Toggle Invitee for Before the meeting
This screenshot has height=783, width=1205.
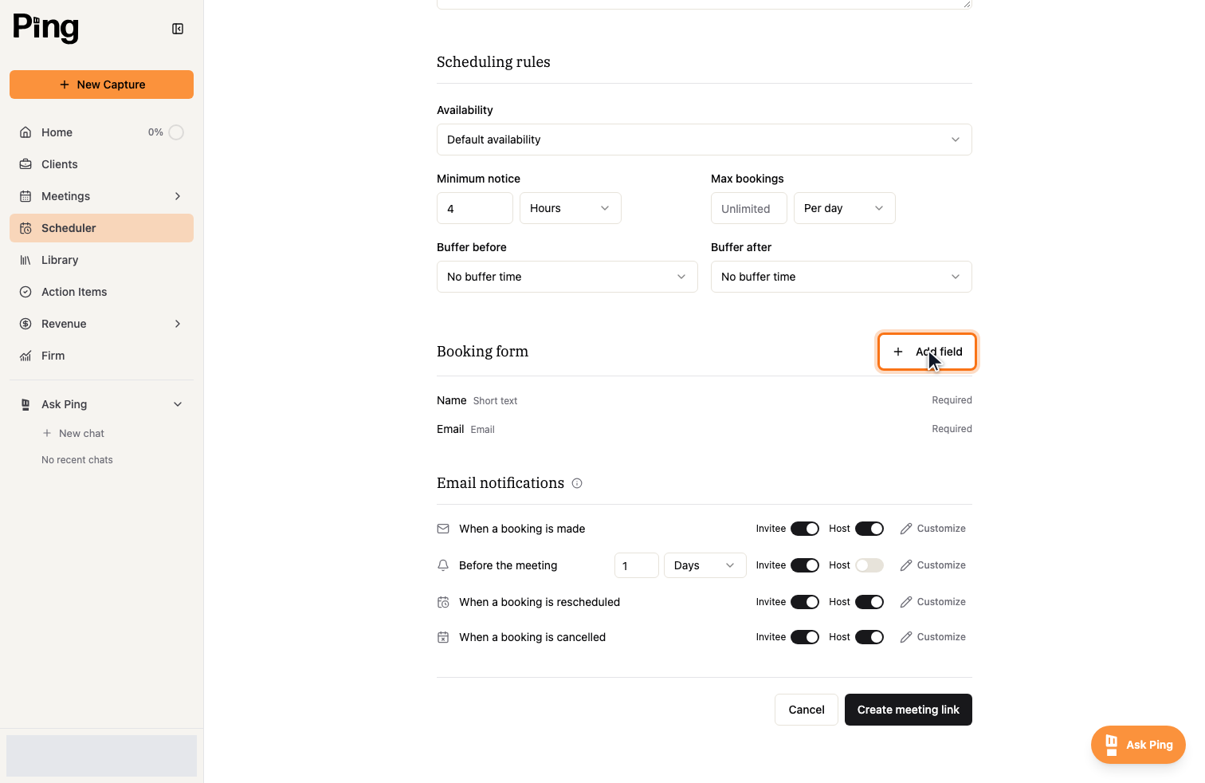click(x=805, y=565)
